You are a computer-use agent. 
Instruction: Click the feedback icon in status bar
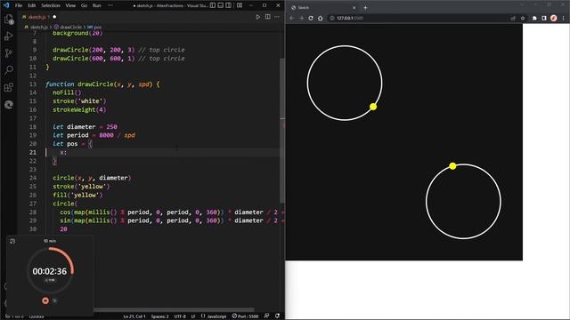267,316
